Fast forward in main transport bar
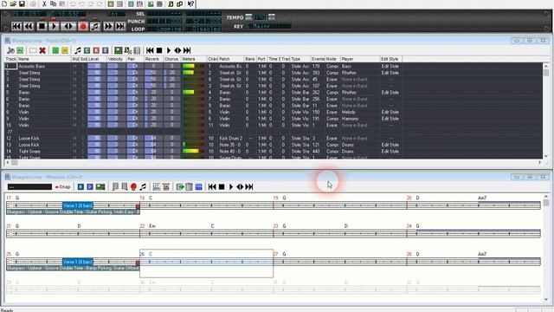Viewport: 554px width, 312px height. (108, 26)
